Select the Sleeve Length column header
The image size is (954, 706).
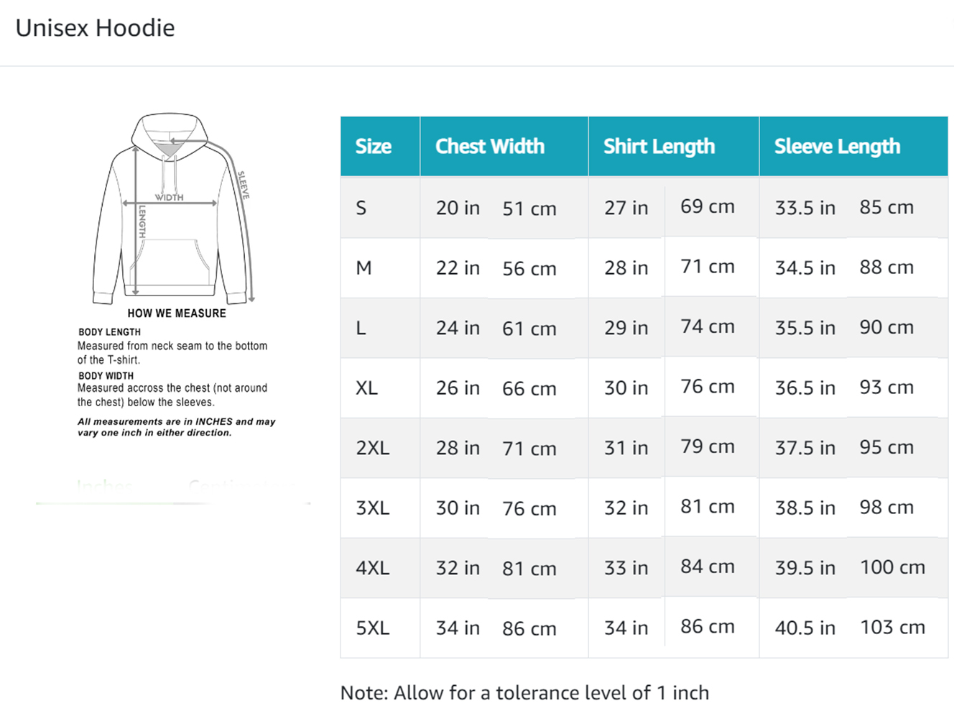tap(837, 147)
